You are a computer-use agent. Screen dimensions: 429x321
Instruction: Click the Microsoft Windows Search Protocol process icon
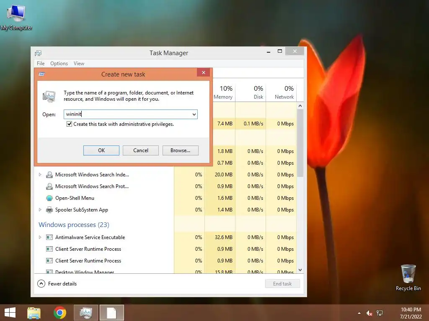point(49,186)
